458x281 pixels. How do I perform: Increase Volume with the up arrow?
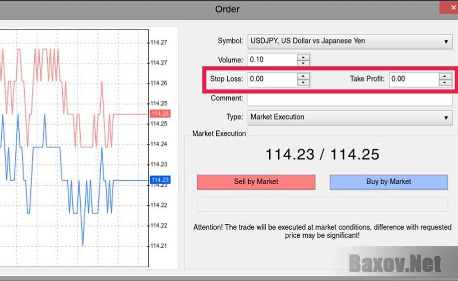pos(303,57)
